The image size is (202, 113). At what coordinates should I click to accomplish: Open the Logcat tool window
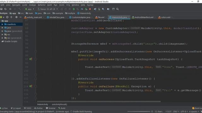(16, 108)
